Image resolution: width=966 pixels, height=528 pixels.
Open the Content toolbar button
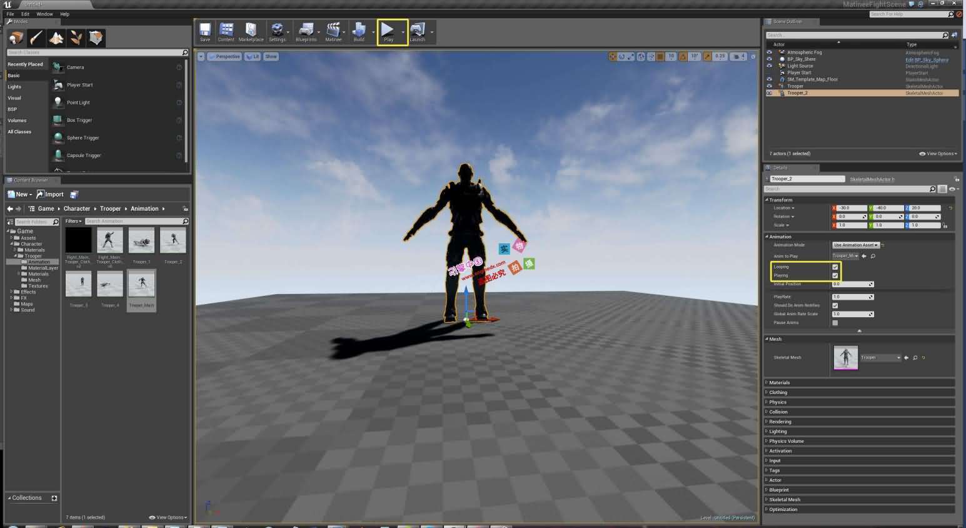226,32
